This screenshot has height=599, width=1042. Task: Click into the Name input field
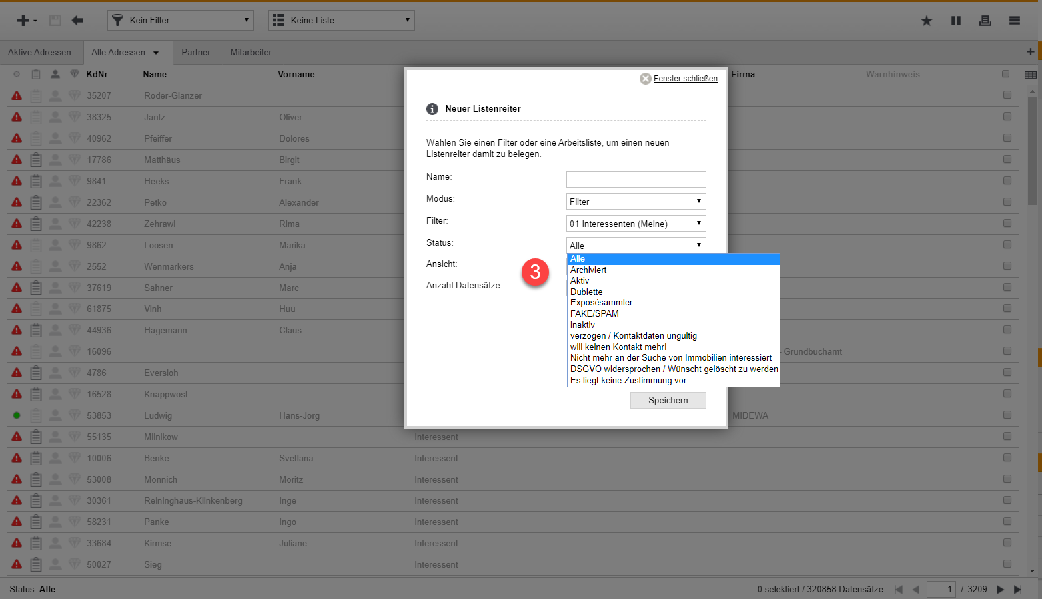[636, 179]
